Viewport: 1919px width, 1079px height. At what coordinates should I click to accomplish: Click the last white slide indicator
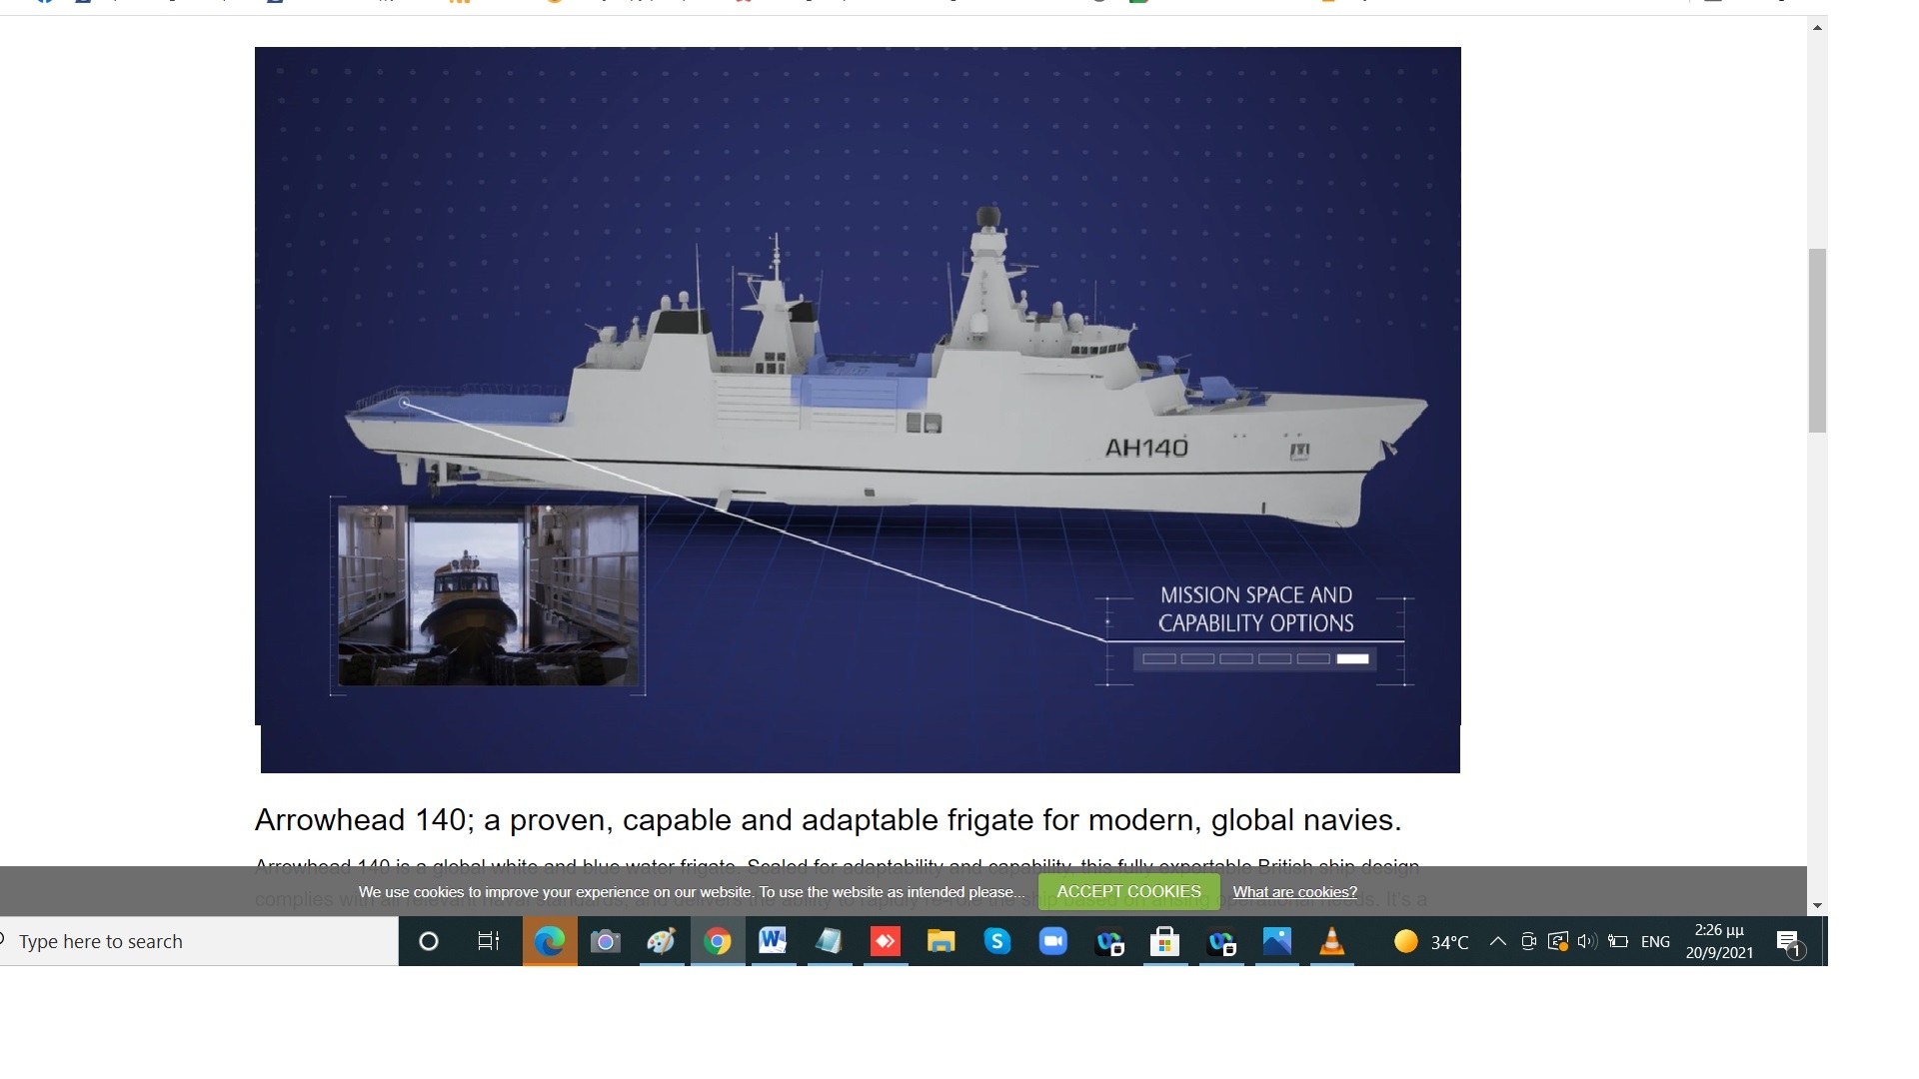pyautogui.click(x=1352, y=658)
